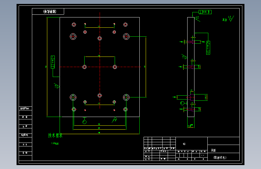Viewport: 261px width, 169px height.
Task: Select the perpendicularity frame reading 0.03 B
Action: coord(205,12)
